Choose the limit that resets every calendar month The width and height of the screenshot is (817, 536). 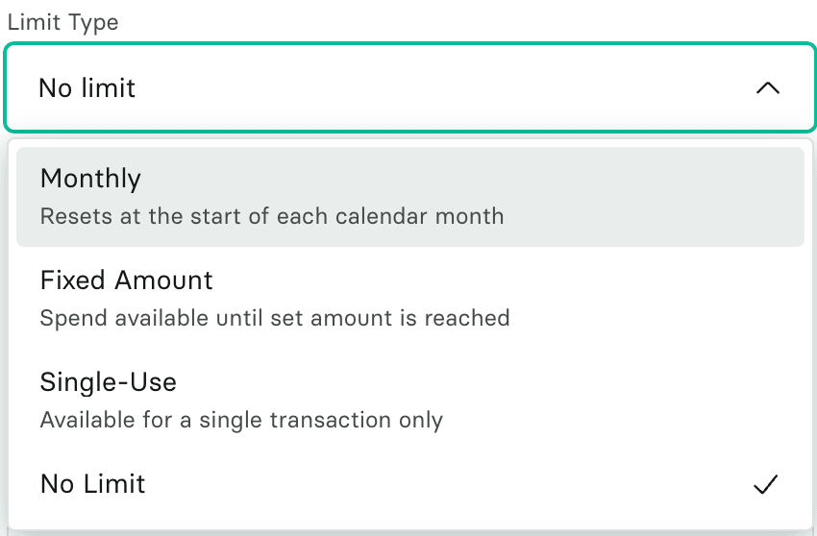click(x=409, y=196)
